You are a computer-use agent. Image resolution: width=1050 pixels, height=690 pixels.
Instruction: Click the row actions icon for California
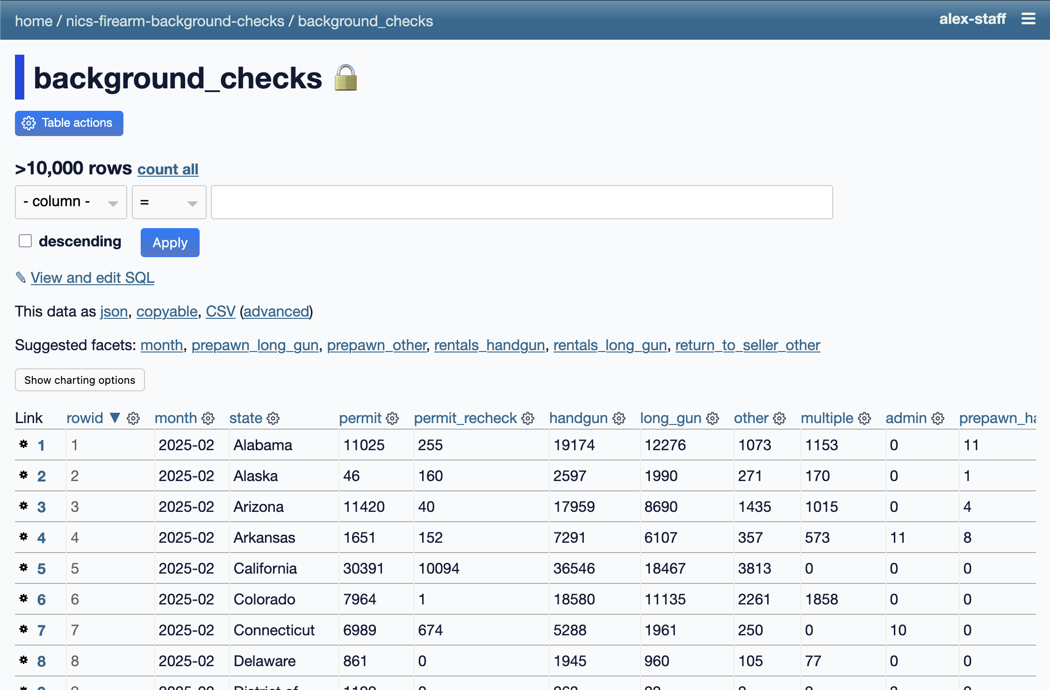coord(23,568)
